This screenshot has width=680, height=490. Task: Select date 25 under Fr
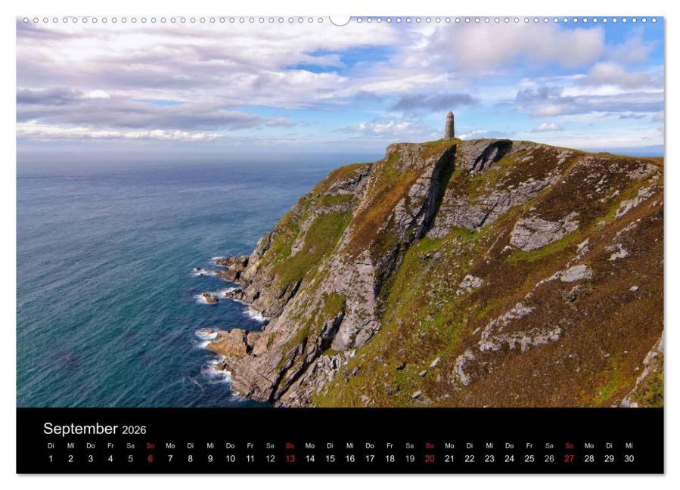pos(529,458)
